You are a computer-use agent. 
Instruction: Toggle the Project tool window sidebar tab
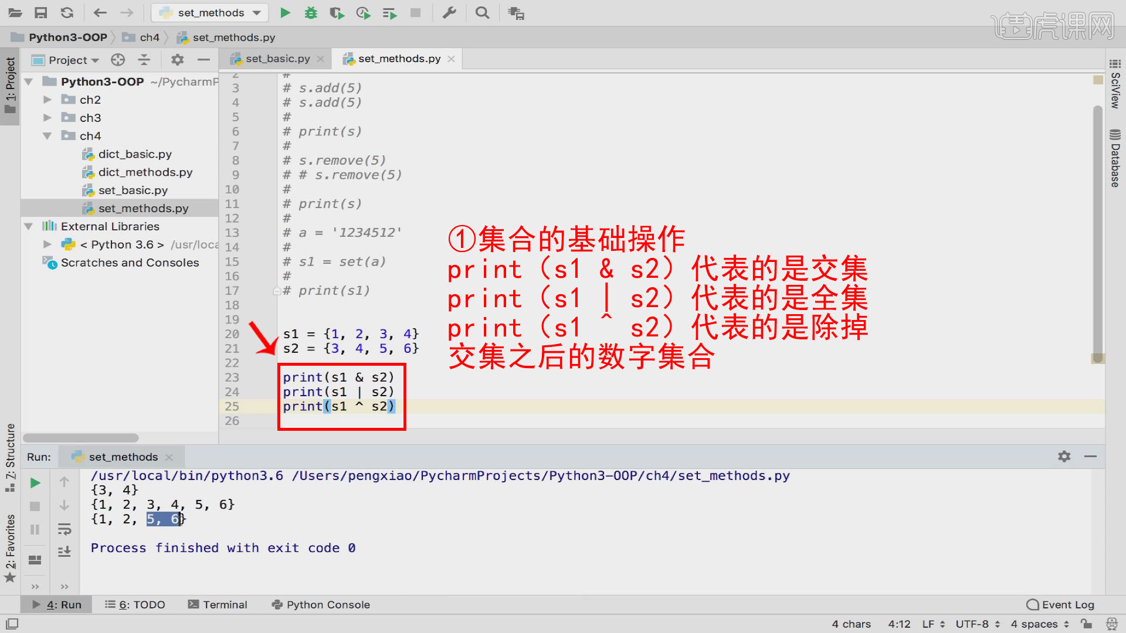point(10,85)
